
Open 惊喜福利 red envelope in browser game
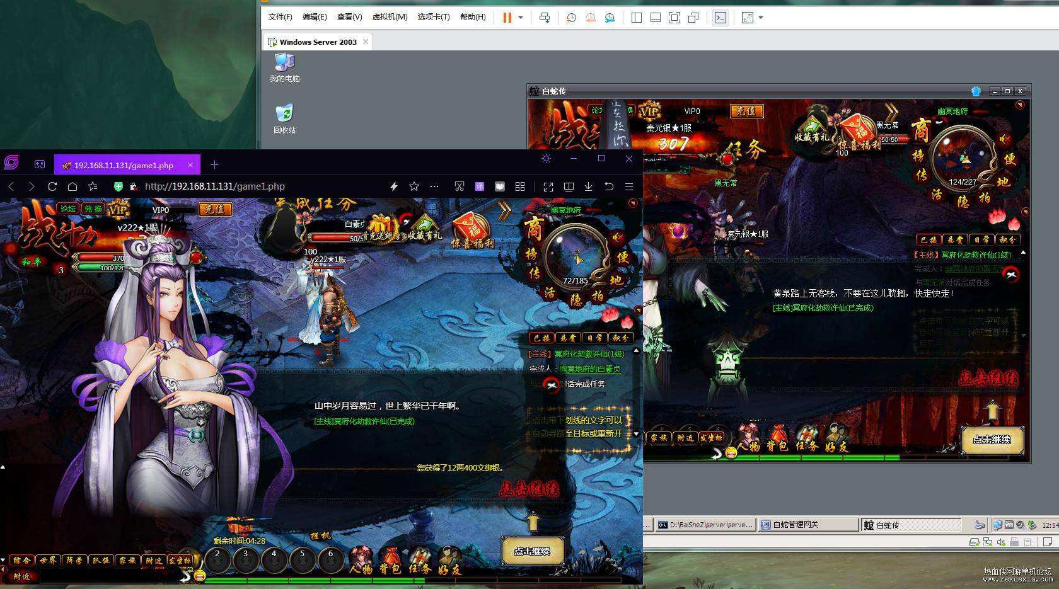471,230
